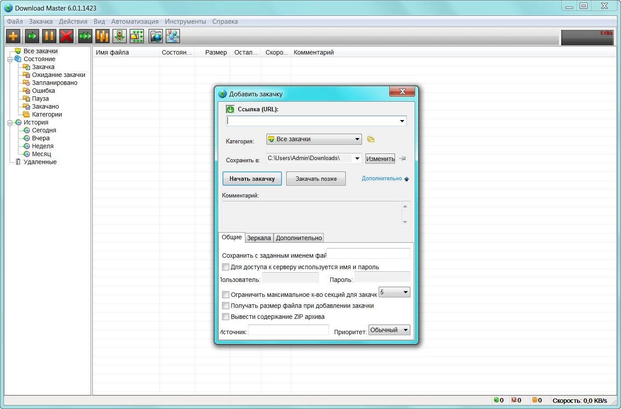Open the Автоматизация menu
The image size is (621, 409).
coord(135,22)
